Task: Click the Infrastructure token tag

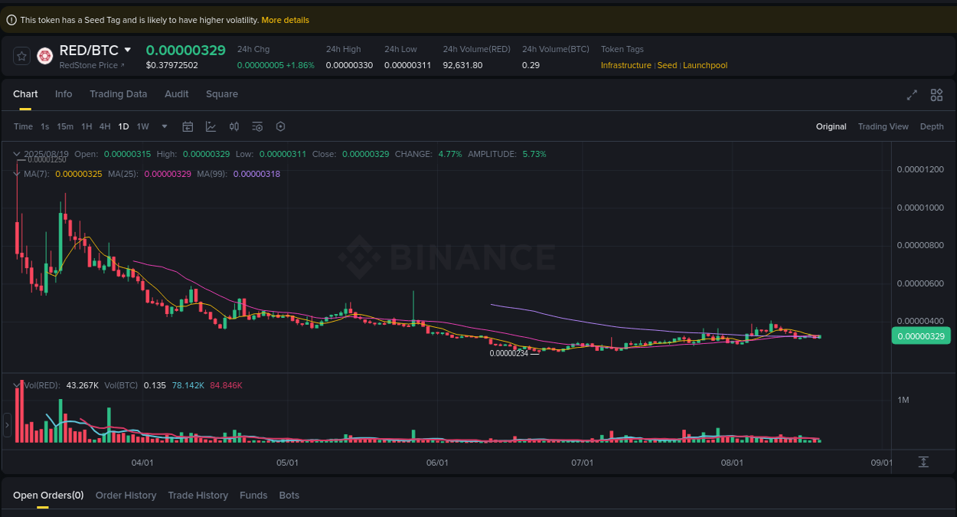Action: [626, 65]
